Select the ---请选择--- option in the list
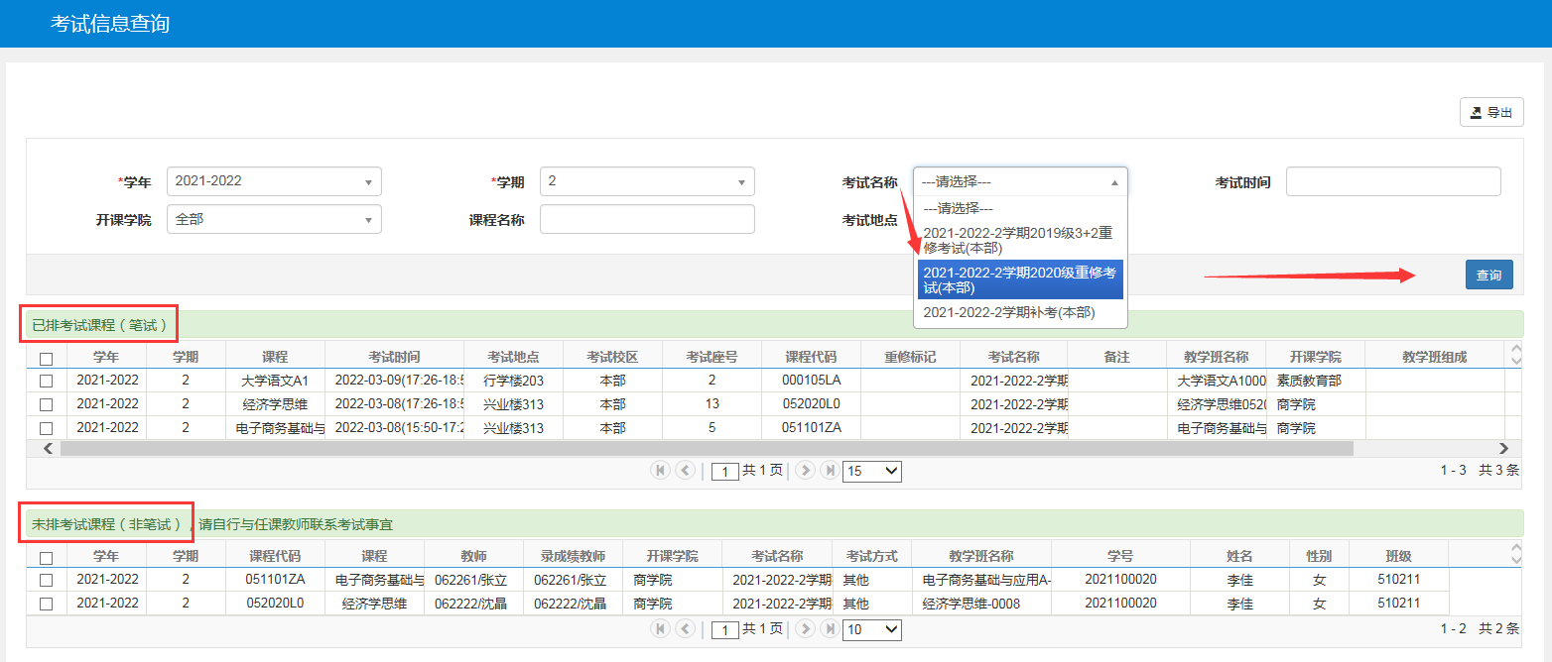The height and width of the screenshot is (662, 1552). (1020, 208)
